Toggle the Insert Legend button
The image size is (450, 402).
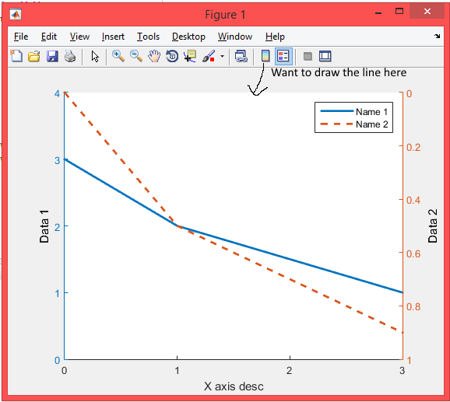pos(283,56)
